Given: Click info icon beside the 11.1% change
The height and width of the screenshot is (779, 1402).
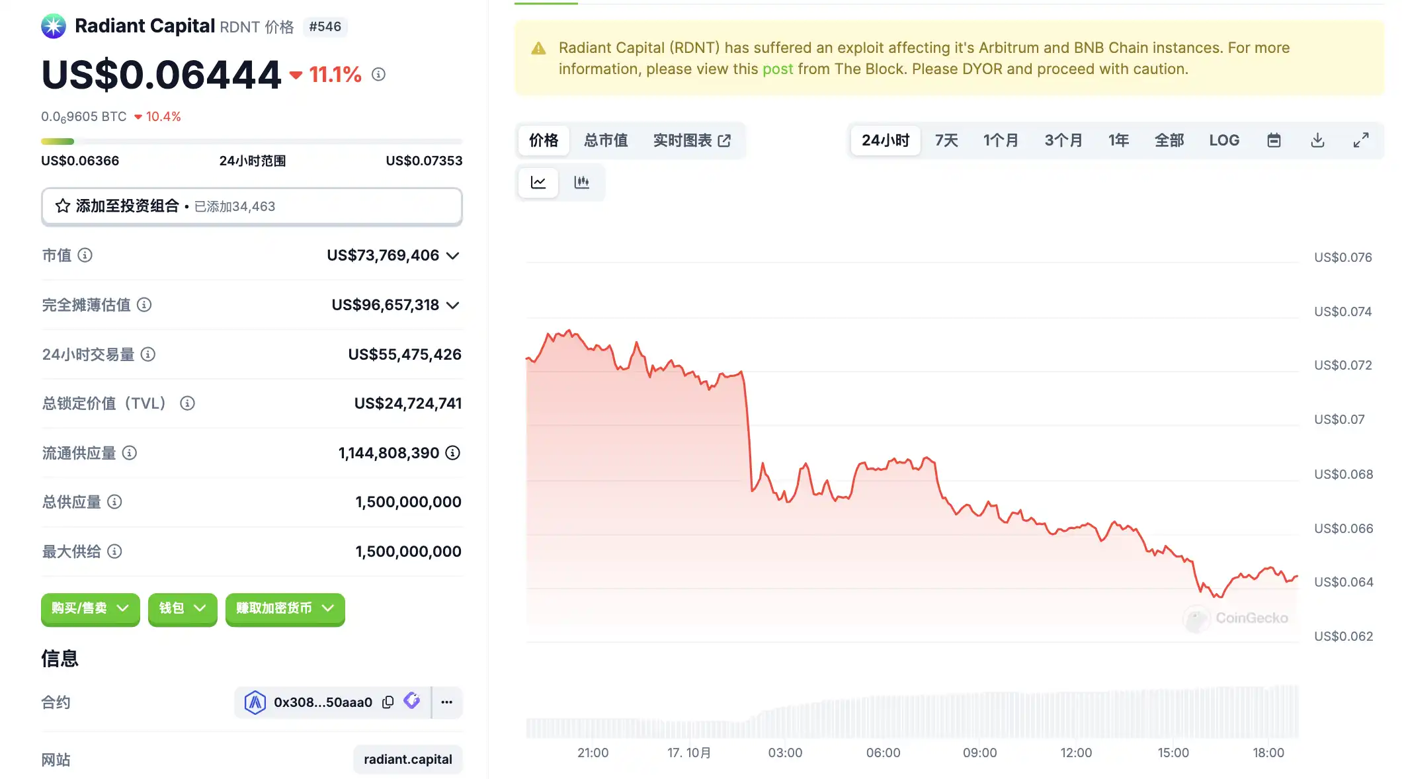Looking at the screenshot, I should point(378,75).
